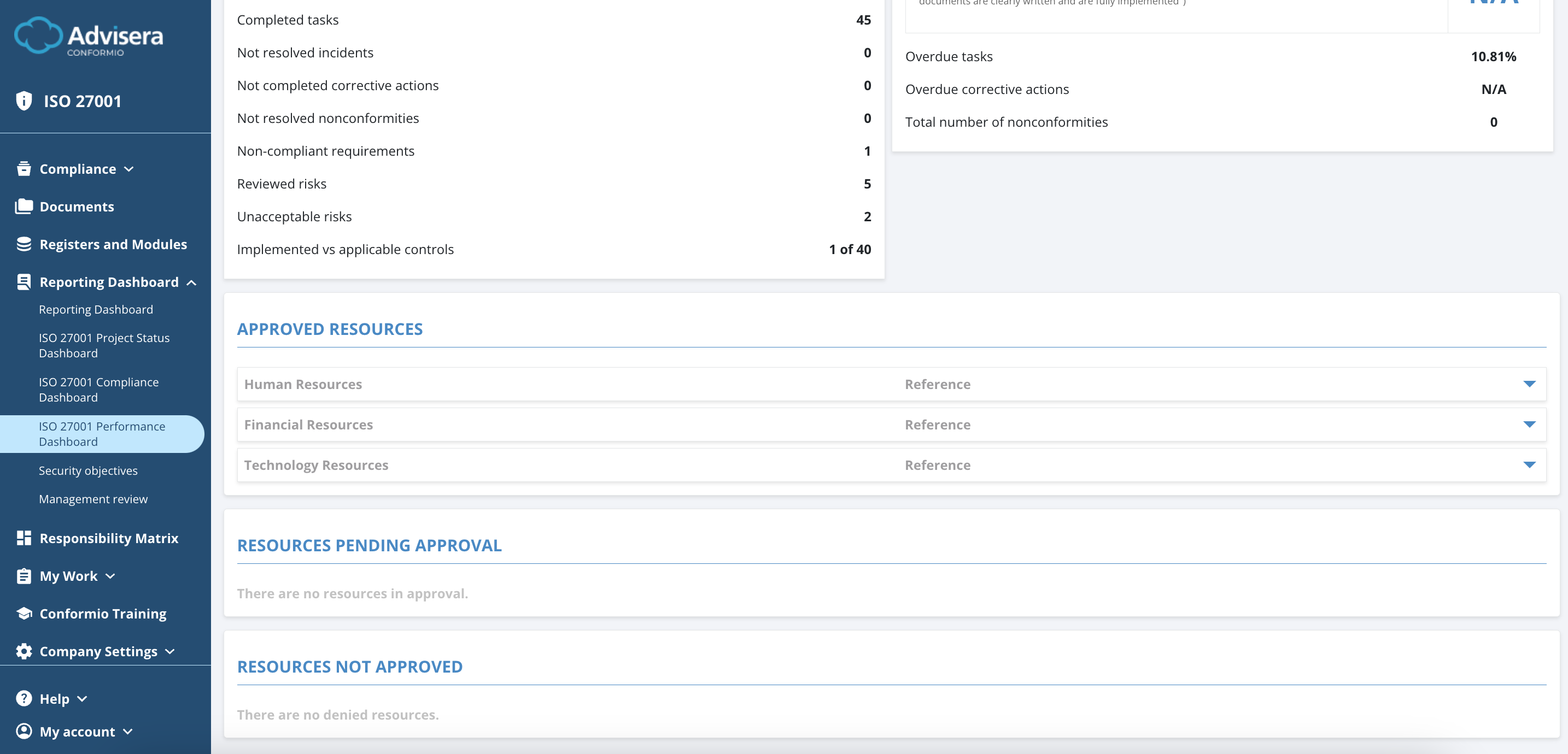Open the Management review page
Viewport: 1568px width, 754px height.
click(93, 498)
